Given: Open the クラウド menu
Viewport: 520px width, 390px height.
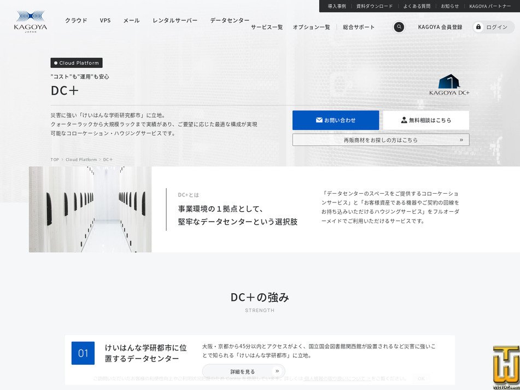Looking at the screenshot, I should pos(76,20).
